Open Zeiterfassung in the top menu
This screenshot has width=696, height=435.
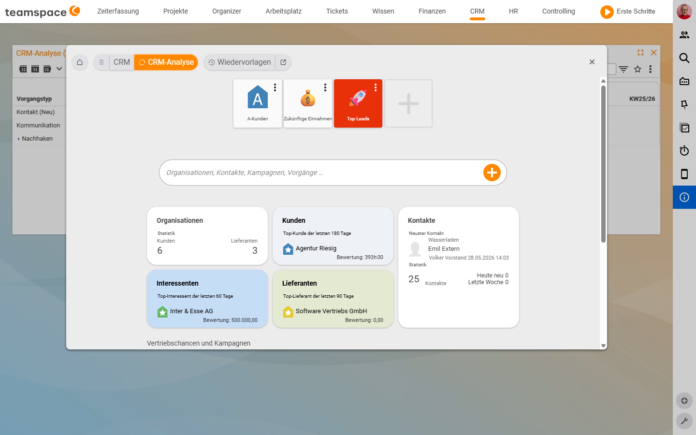(118, 11)
